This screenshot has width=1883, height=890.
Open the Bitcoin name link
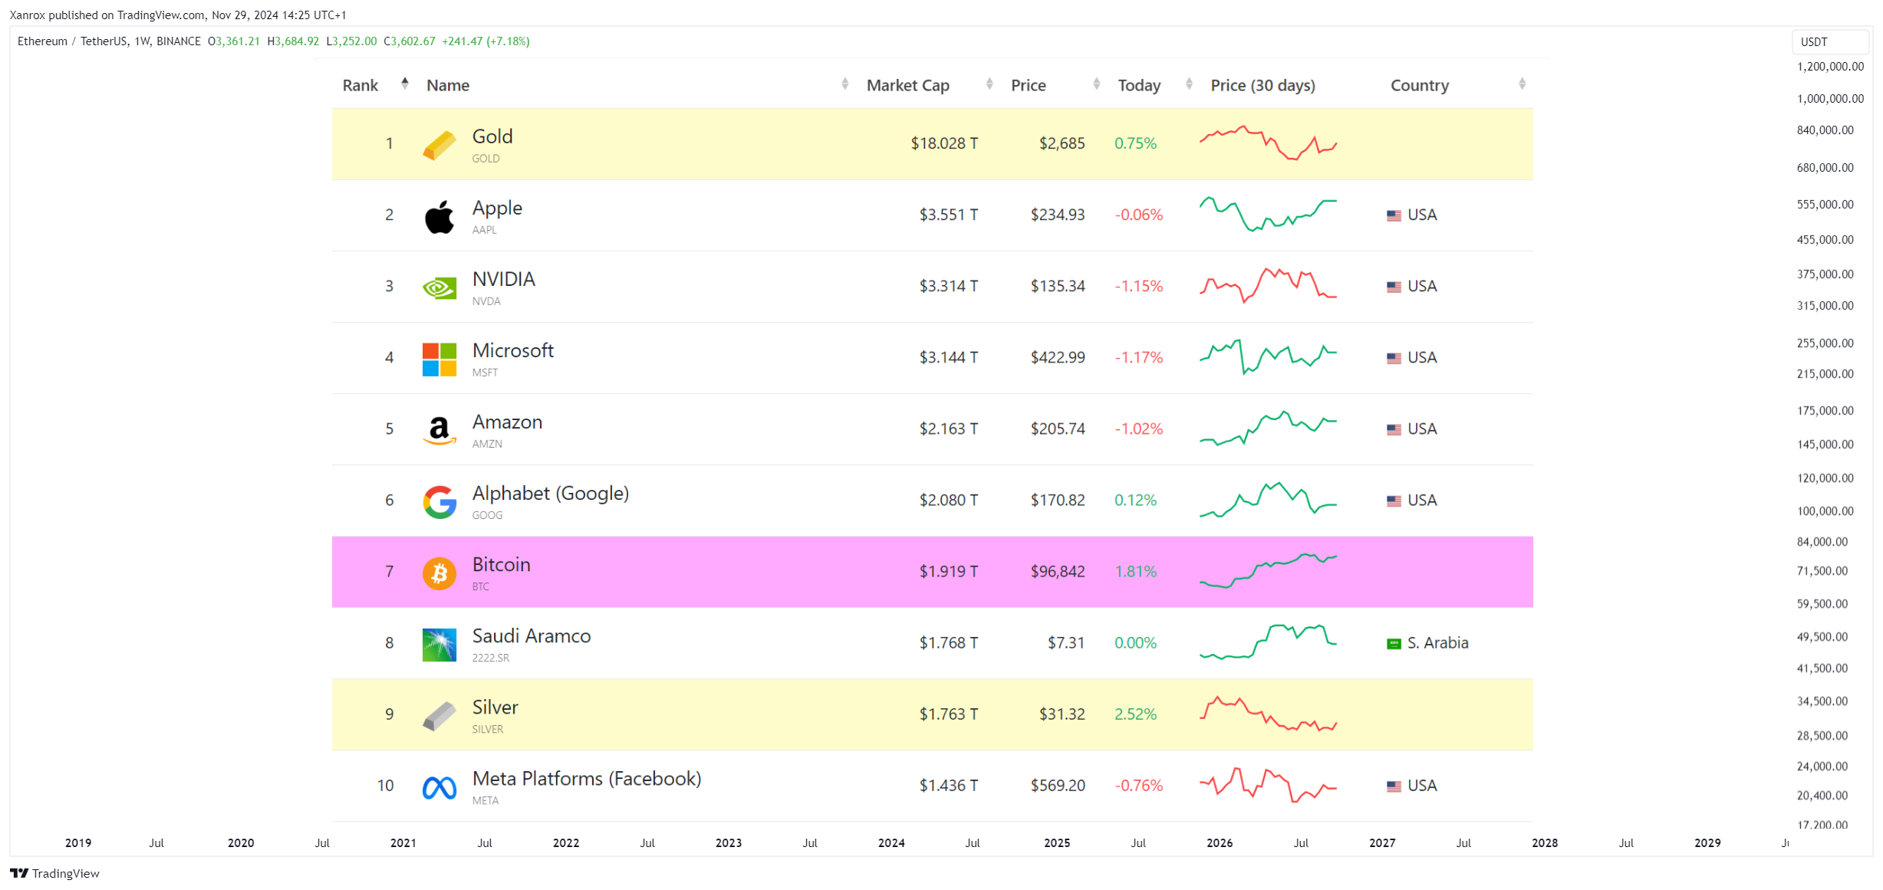click(x=502, y=564)
